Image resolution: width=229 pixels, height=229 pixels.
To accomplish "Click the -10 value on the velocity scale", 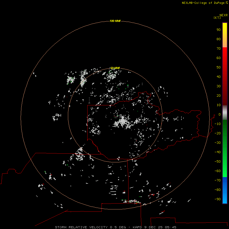I will (x=218, y=124).
